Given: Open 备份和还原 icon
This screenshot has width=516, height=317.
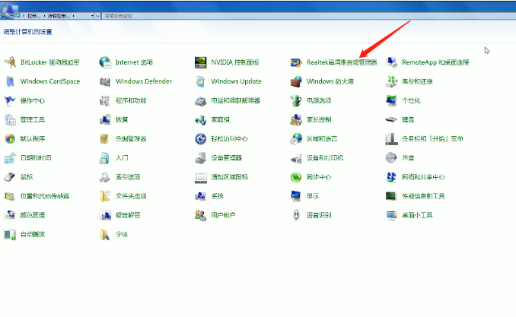Looking at the screenshot, I should coord(392,81).
